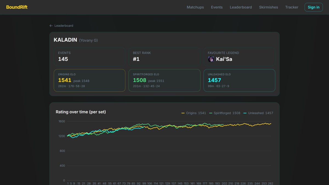
Task: Click the 1200 y-axis label
Action: tap(62, 136)
